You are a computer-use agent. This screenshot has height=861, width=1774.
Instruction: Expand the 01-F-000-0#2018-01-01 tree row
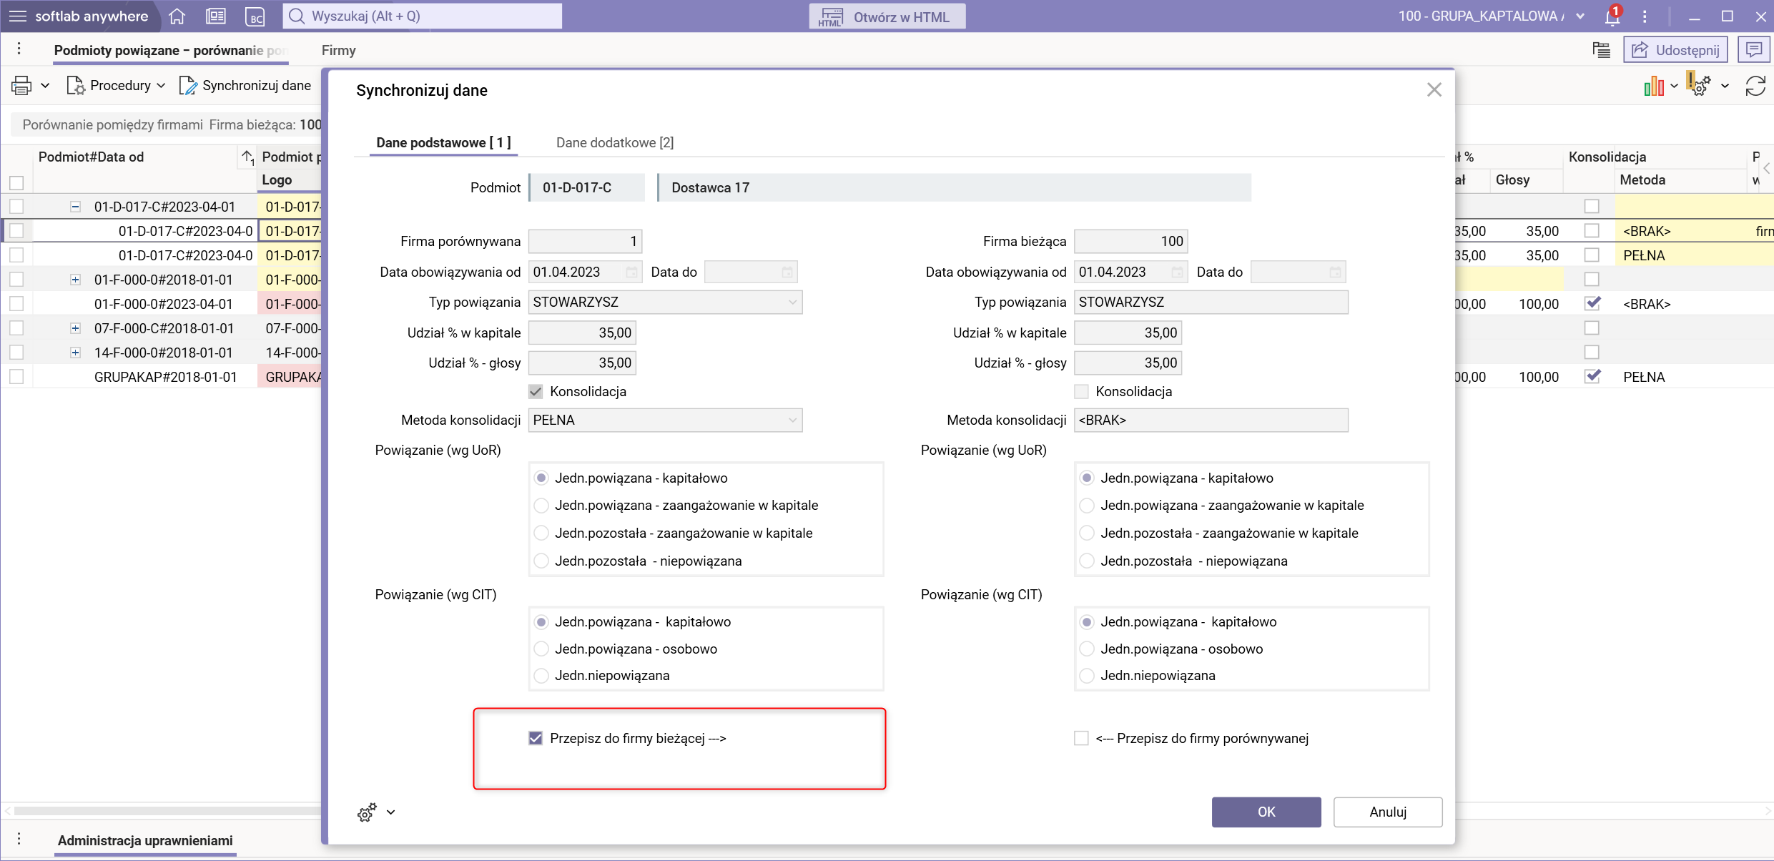pyautogui.click(x=75, y=280)
